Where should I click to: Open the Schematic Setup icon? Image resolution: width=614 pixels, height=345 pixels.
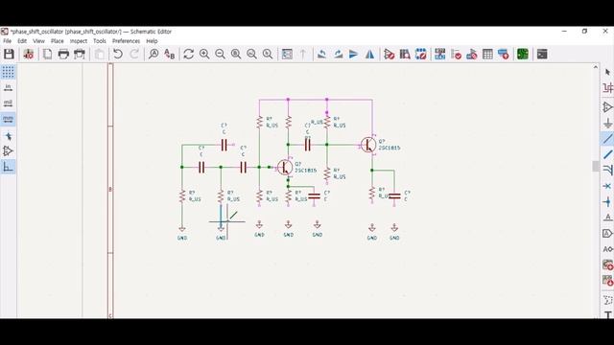tap(28, 54)
